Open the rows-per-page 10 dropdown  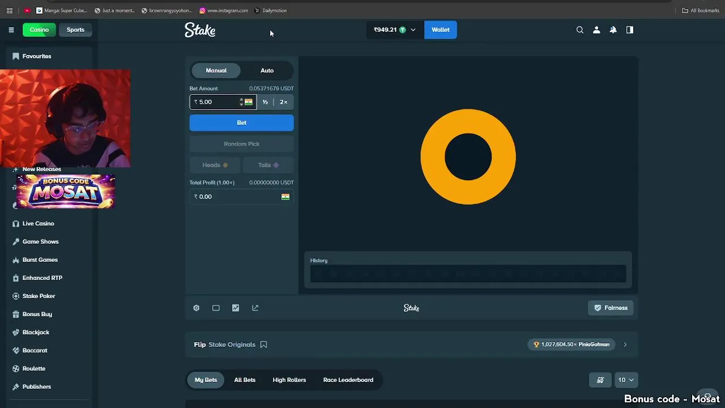pyautogui.click(x=626, y=380)
